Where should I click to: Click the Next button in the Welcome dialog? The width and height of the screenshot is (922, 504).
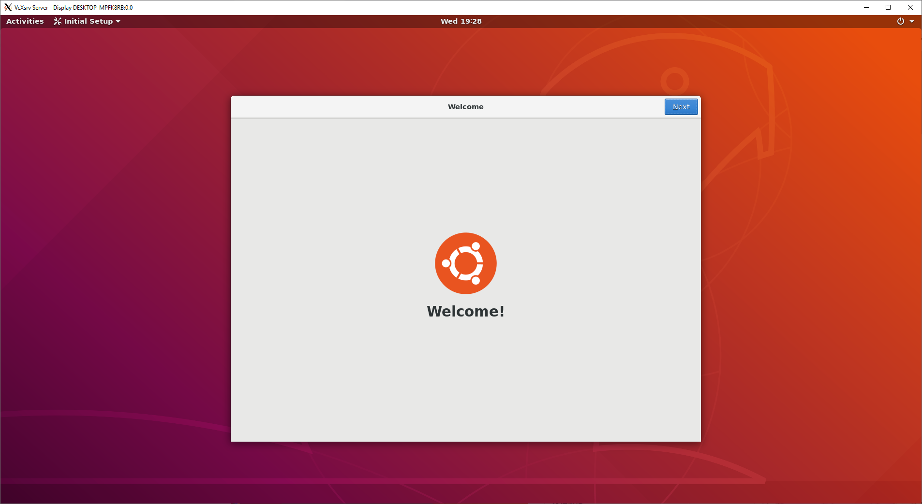tap(681, 107)
